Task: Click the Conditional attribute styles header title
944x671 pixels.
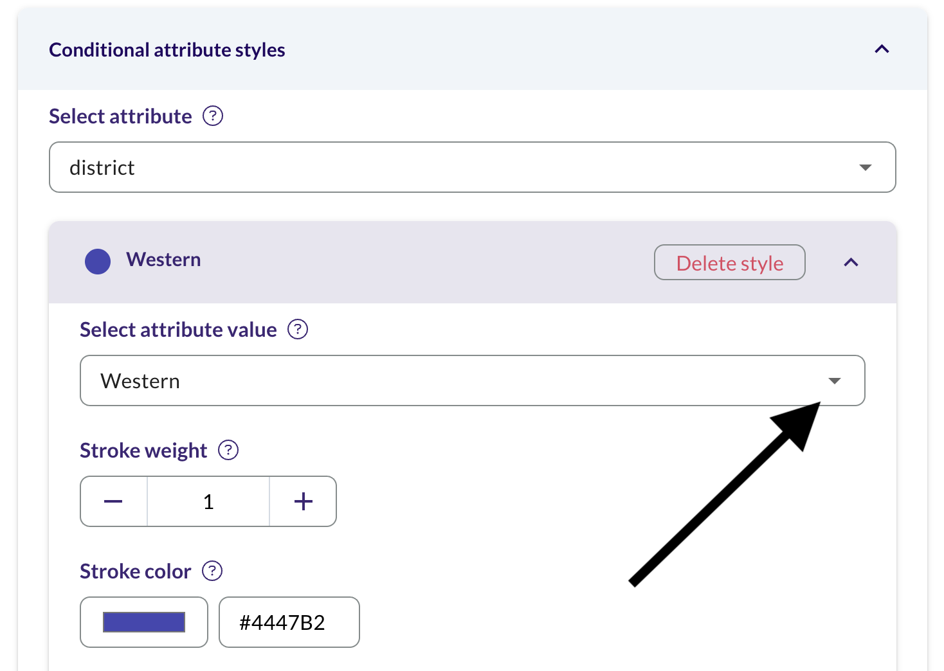Action: [167, 50]
